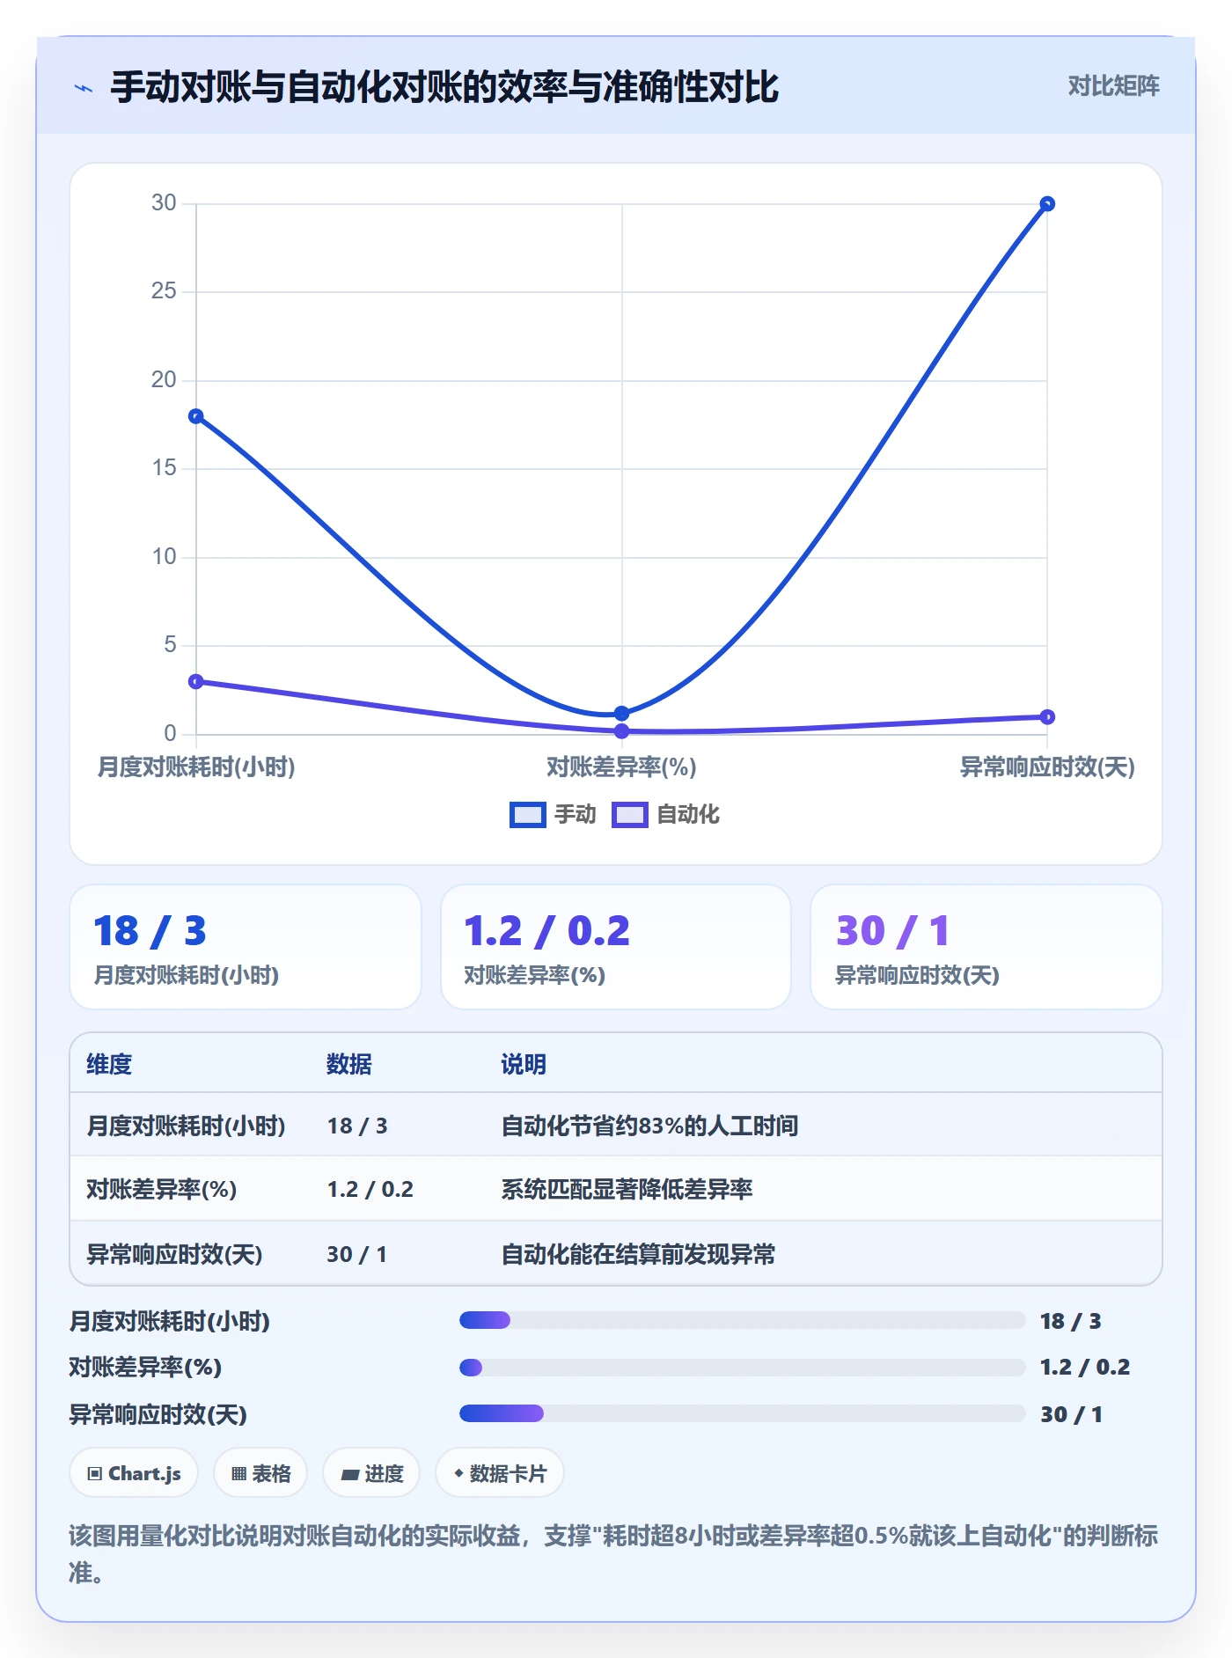Select the title 手动对账与自动化对账的效率与准确性对比

pyautogui.click(x=444, y=87)
